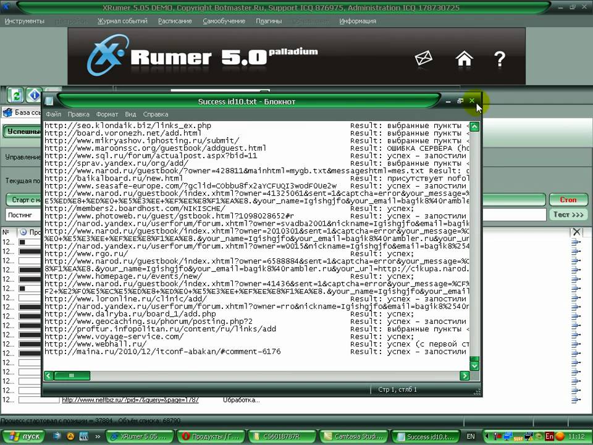This screenshot has width=593, height=445.
Task: Click the neftbiz.ru link in the task list
Action: [x=130, y=400]
